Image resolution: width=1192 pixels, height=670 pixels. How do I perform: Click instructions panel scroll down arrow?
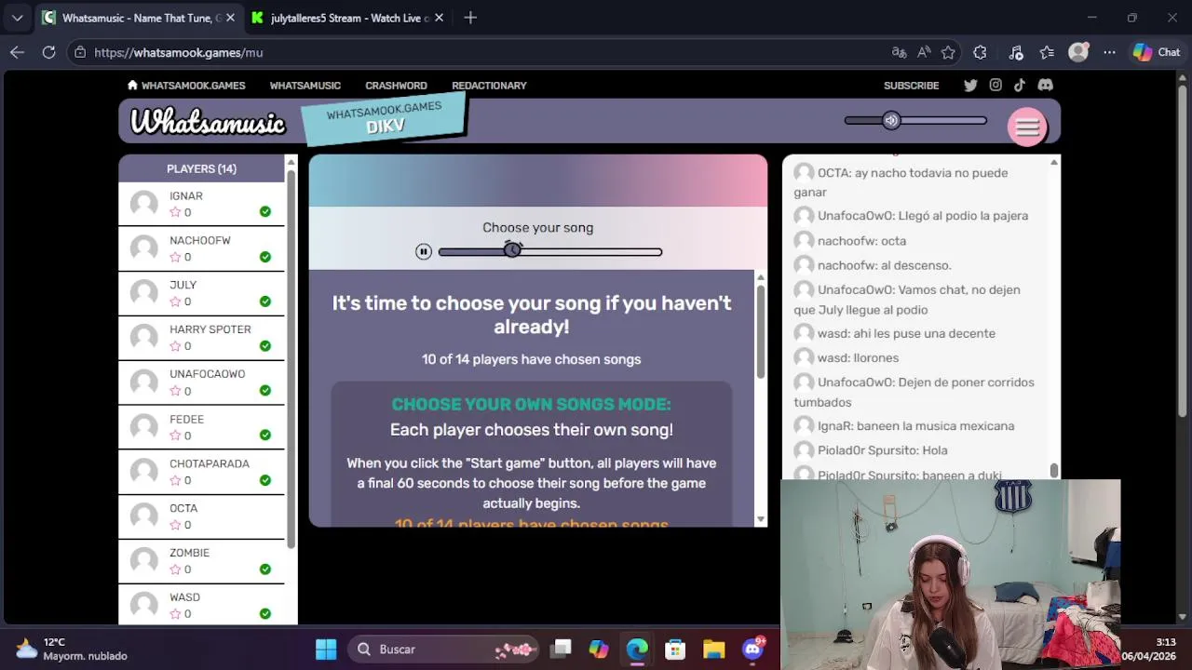(761, 519)
